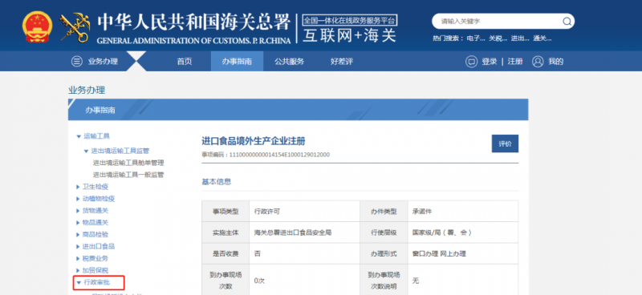The image size is (642, 295).
Task: Expand the 商品检验 category
Action: pyautogui.click(x=78, y=234)
